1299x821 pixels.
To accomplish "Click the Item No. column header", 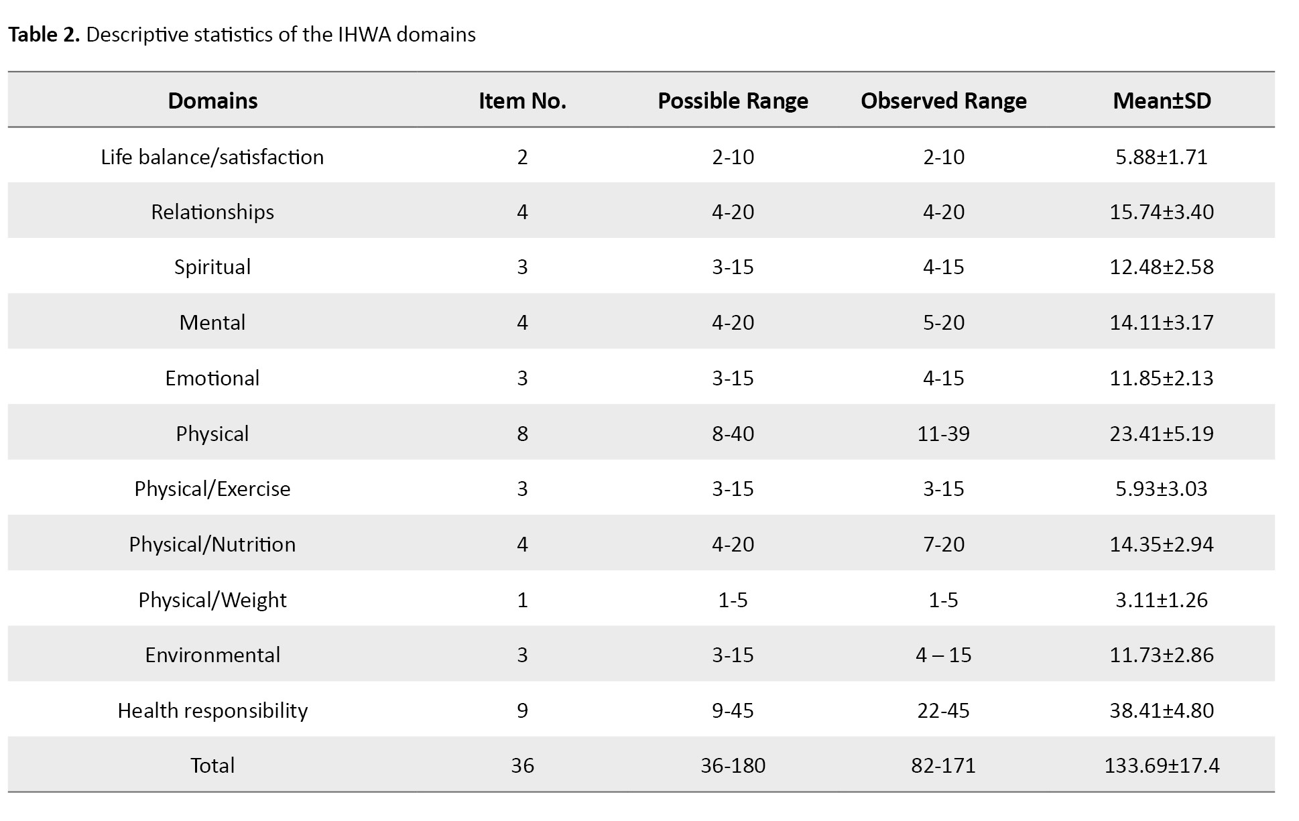I will 522,101.
